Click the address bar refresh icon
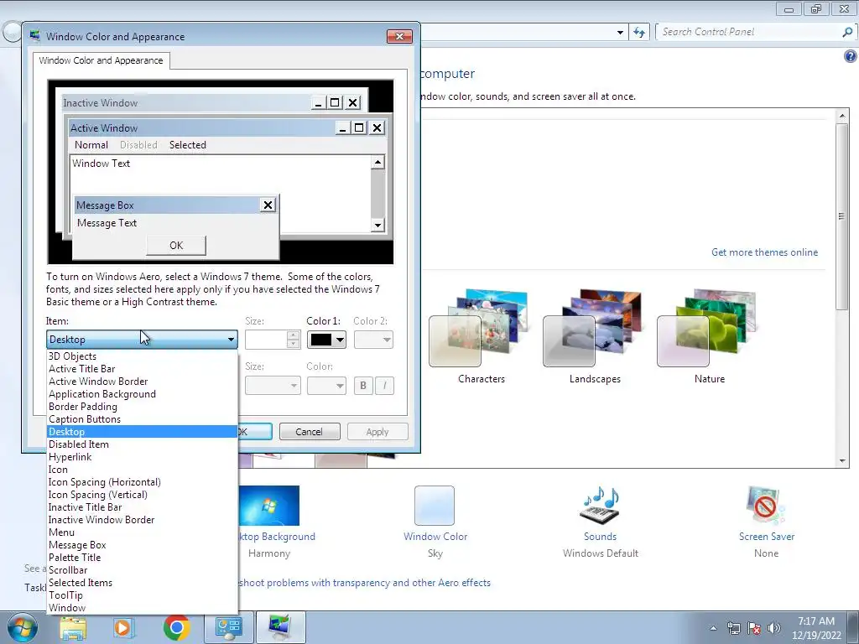The height and width of the screenshot is (644, 859). point(638,32)
